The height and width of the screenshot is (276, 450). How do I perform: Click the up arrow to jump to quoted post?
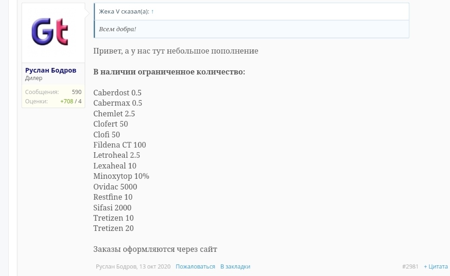click(152, 11)
